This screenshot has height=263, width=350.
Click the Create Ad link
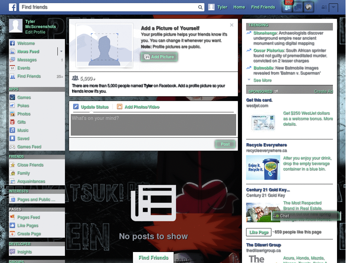point(323,91)
